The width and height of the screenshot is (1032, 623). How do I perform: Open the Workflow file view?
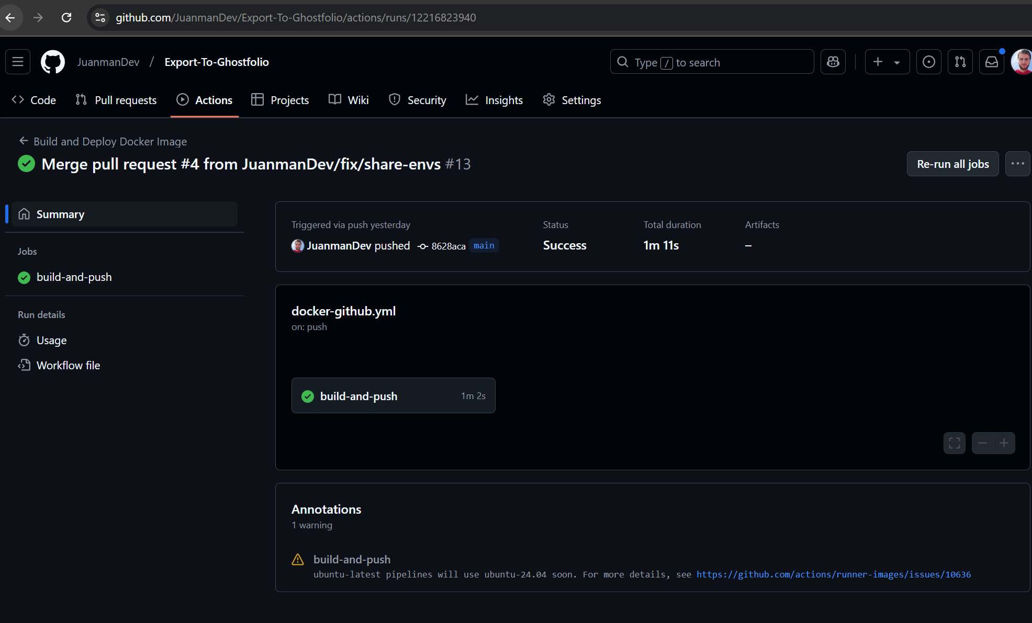tap(68, 365)
